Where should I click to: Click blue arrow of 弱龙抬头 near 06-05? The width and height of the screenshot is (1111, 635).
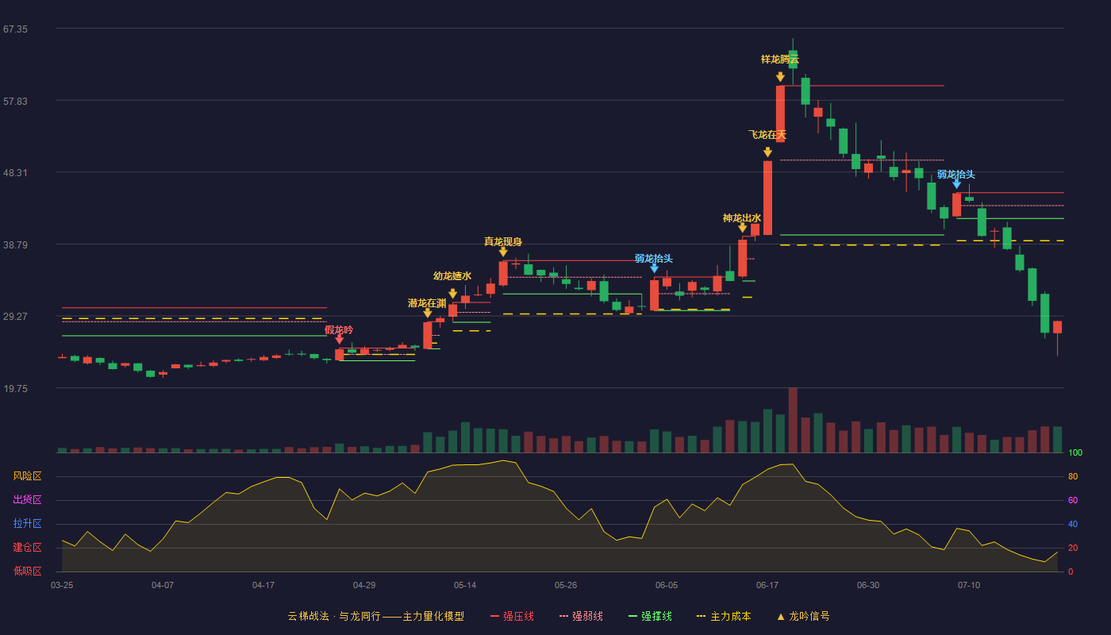(x=654, y=268)
